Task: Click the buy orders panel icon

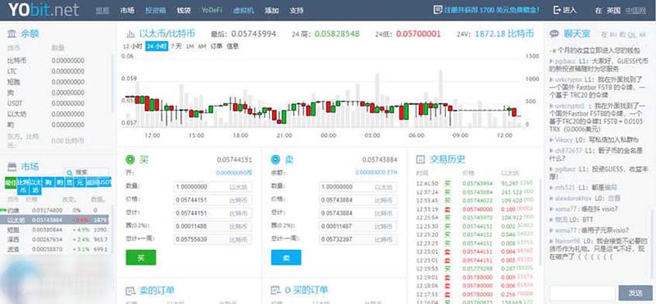Action: point(276,290)
